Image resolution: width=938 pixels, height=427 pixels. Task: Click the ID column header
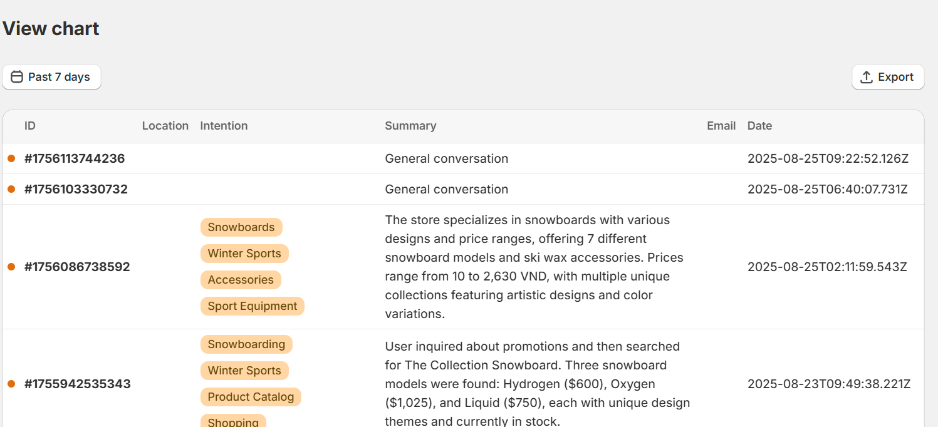pyautogui.click(x=30, y=126)
